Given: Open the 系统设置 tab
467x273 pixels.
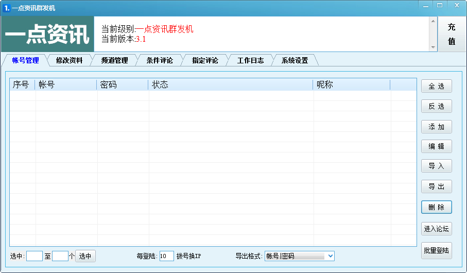Looking at the screenshot, I should (295, 60).
